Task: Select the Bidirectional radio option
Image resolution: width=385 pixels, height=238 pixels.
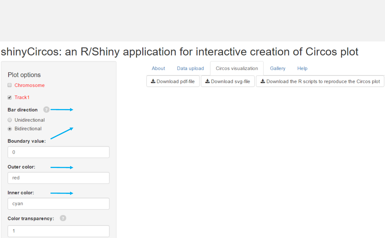Action: click(x=10, y=129)
